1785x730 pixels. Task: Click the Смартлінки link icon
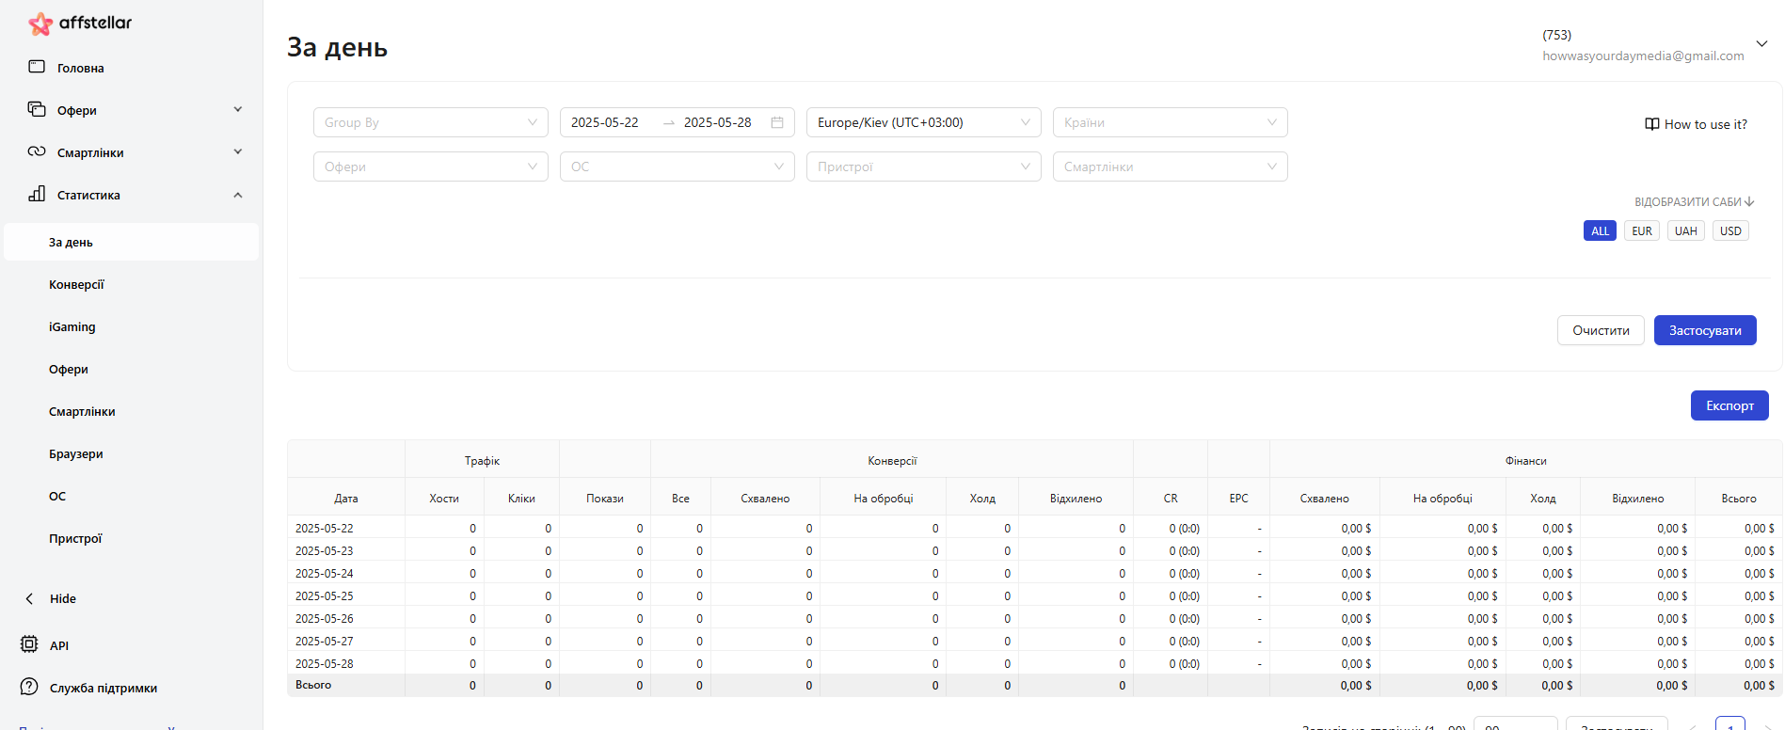click(x=37, y=151)
